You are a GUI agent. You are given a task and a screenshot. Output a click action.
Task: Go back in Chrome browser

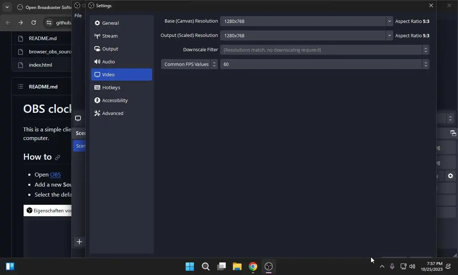pos(8,23)
